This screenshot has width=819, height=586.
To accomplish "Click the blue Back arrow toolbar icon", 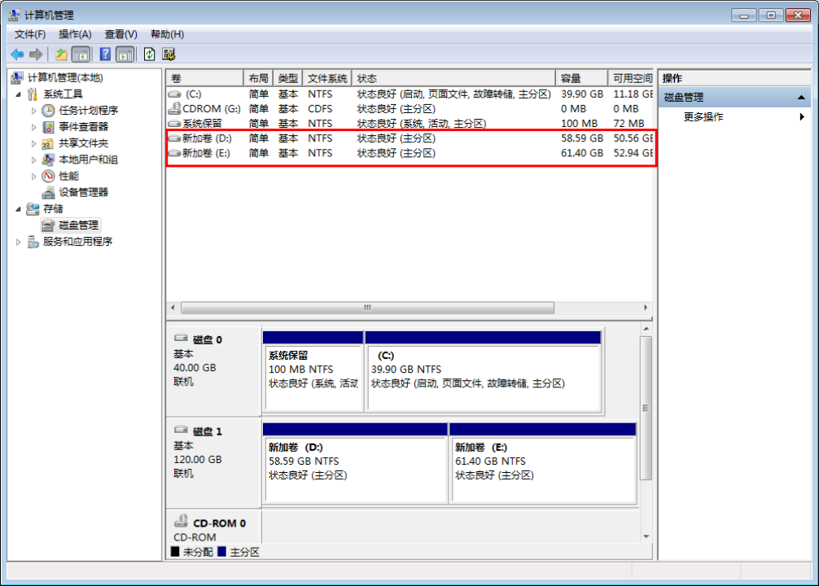I will (x=17, y=55).
